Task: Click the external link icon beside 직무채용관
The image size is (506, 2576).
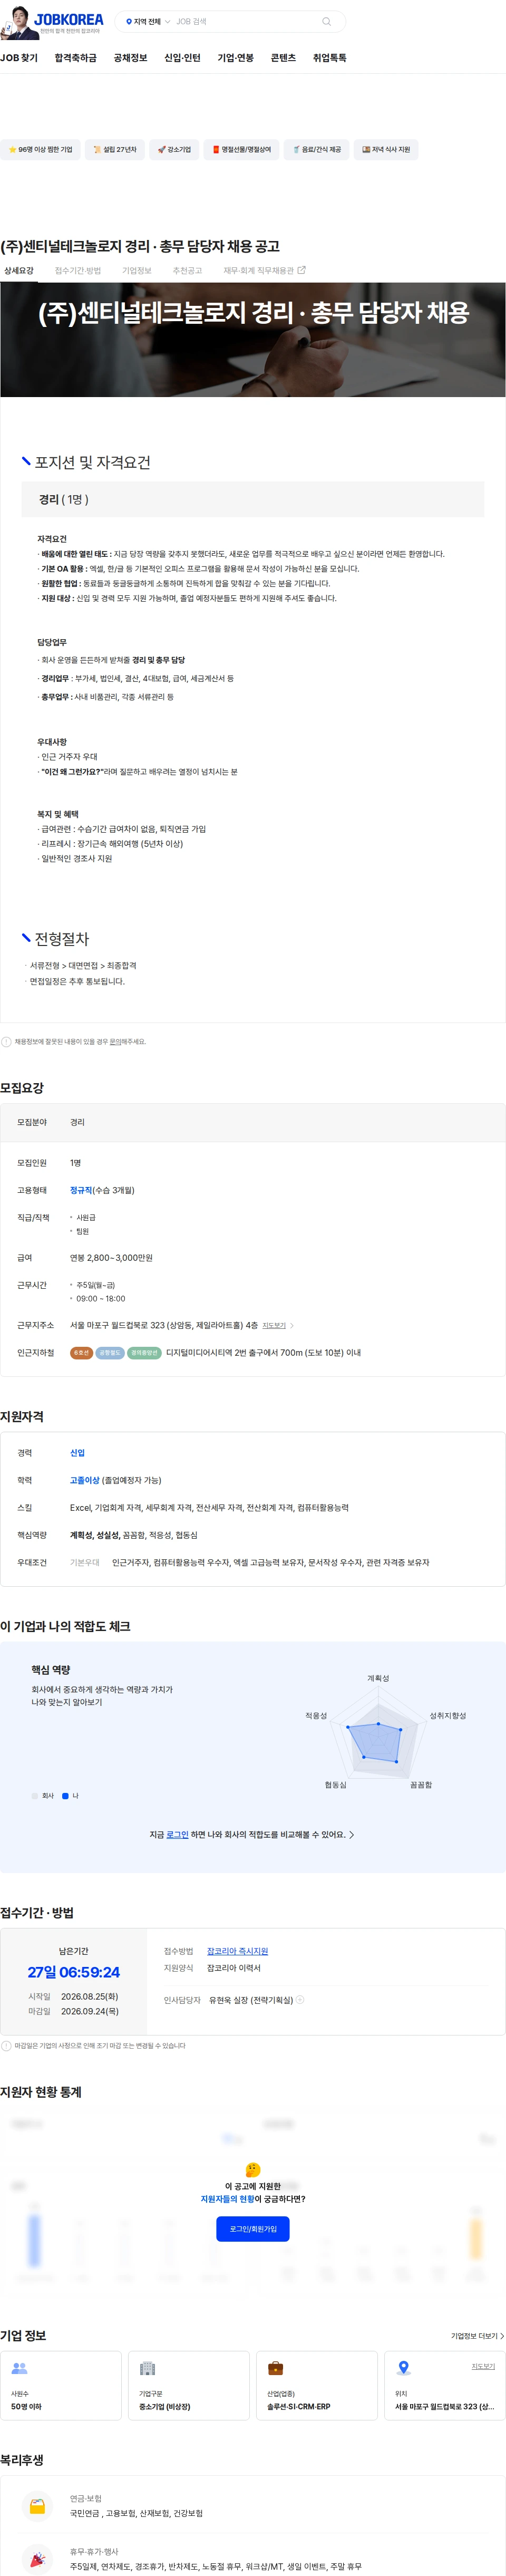Action: (x=301, y=270)
